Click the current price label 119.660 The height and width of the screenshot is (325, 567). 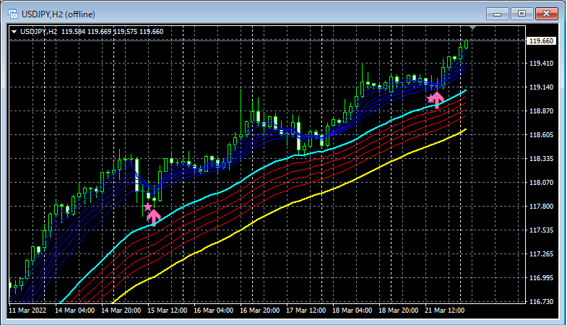(x=541, y=41)
